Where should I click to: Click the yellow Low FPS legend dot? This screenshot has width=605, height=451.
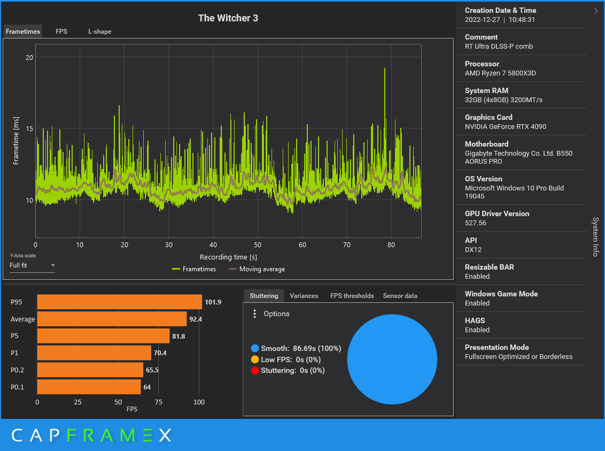pos(254,360)
